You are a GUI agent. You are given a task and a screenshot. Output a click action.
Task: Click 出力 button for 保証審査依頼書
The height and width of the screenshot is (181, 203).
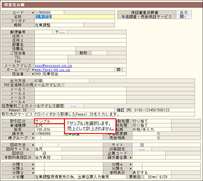184,13
